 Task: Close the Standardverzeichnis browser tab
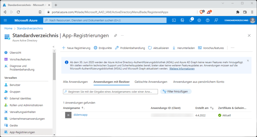(x=49, y=5)
